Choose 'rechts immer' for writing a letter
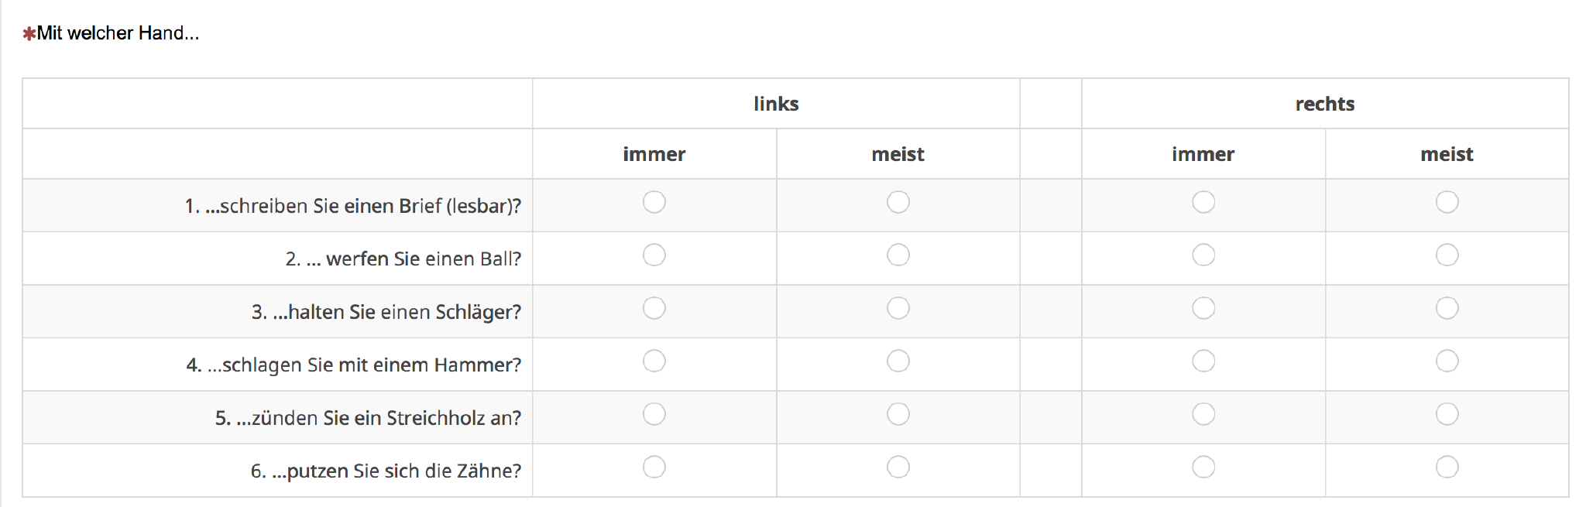The image size is (1586, 507). point(1203,202)
